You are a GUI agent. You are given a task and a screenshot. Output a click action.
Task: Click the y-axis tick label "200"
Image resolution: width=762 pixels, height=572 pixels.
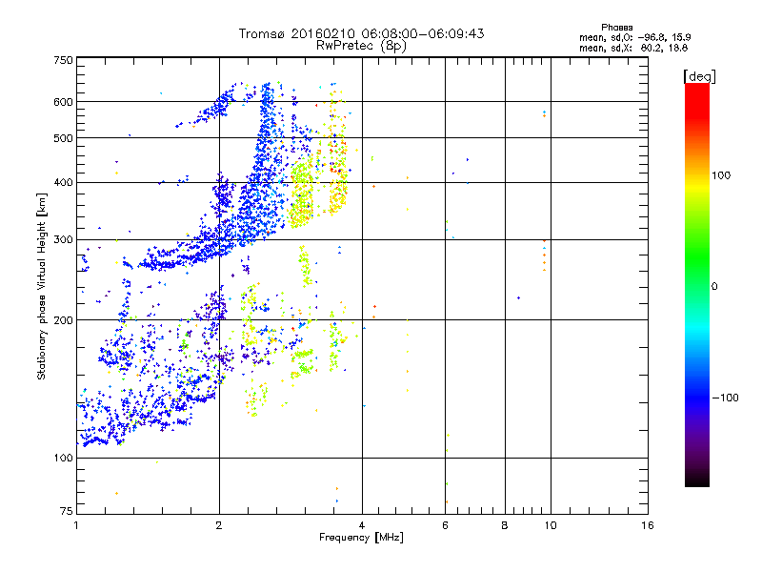[63, 320]
